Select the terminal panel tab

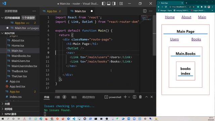coord(47,97)
